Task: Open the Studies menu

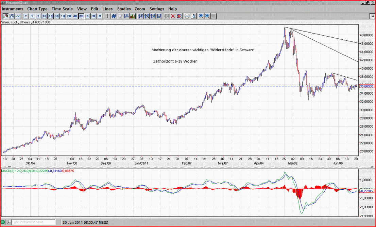Action: [124, 9]
